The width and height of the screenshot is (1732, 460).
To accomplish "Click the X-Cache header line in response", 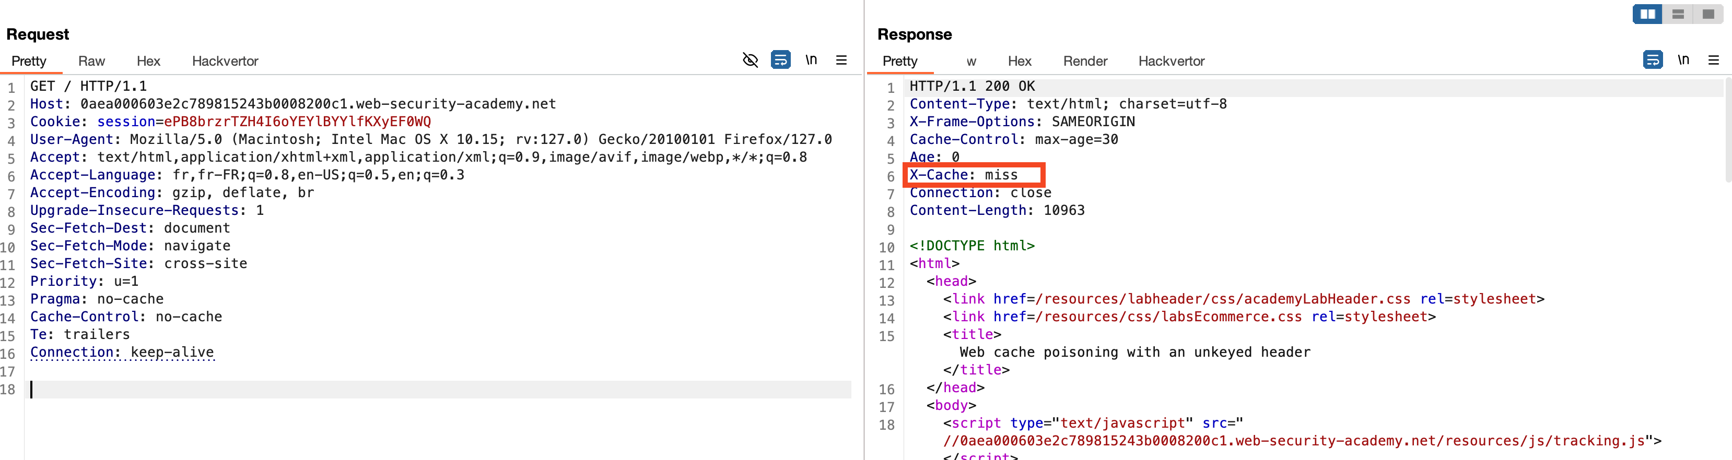I will [x=964, y=175].
